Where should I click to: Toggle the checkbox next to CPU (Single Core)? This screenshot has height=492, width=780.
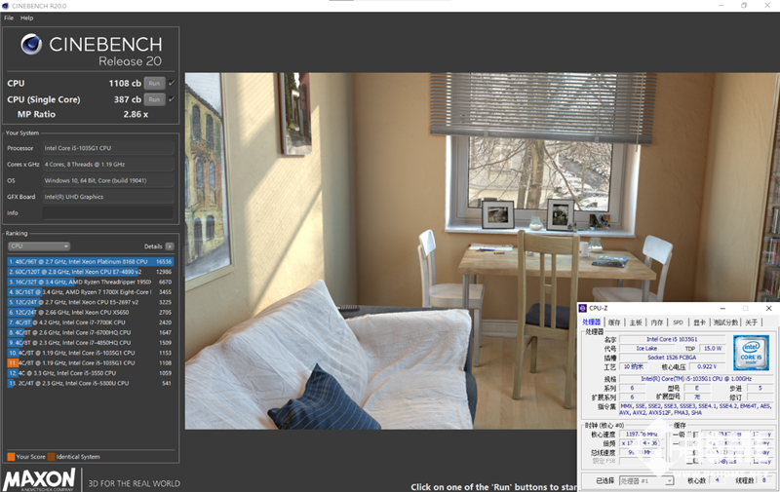[x=172, y=99]
